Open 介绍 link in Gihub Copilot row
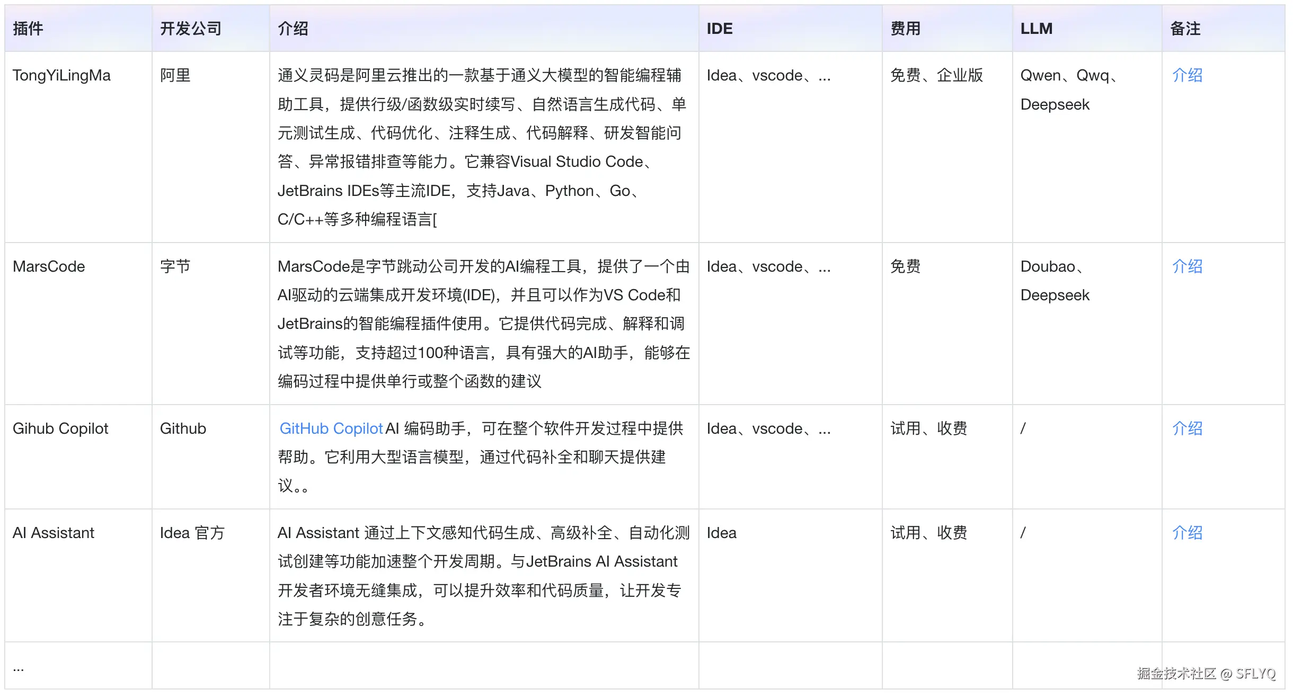The image size is (1293, 698). pyautogui.click(x=1186, y=428)
